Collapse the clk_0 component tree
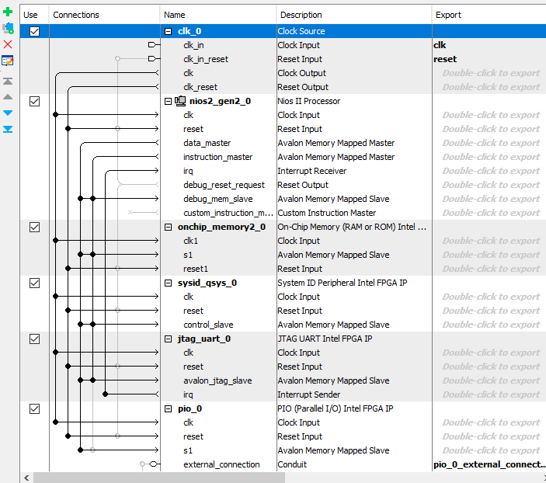The image size is (546, 483). click(169, 31)
